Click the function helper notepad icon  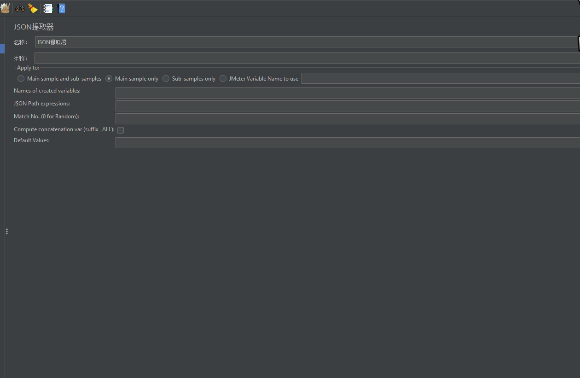pos(47,8)
